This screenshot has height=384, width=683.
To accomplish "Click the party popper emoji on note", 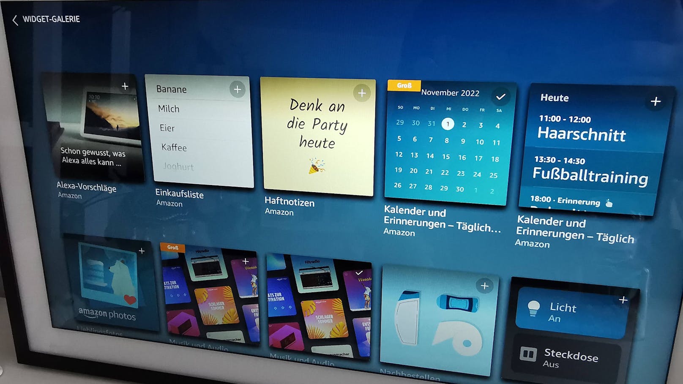I will pos(317,166).
